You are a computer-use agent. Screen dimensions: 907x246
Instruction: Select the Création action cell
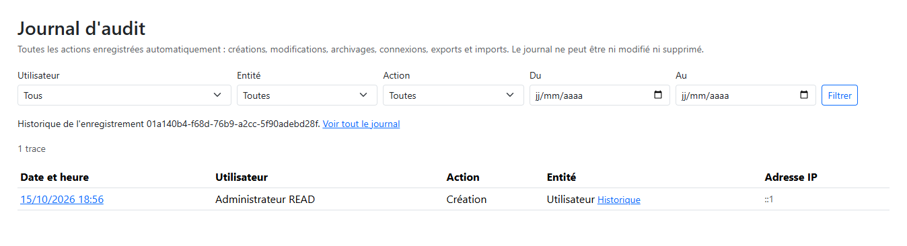tap(466, 199)
